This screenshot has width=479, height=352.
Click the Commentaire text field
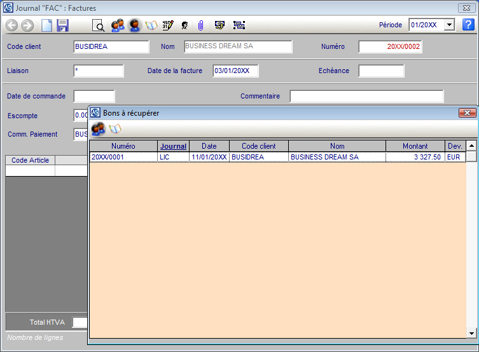366,97
